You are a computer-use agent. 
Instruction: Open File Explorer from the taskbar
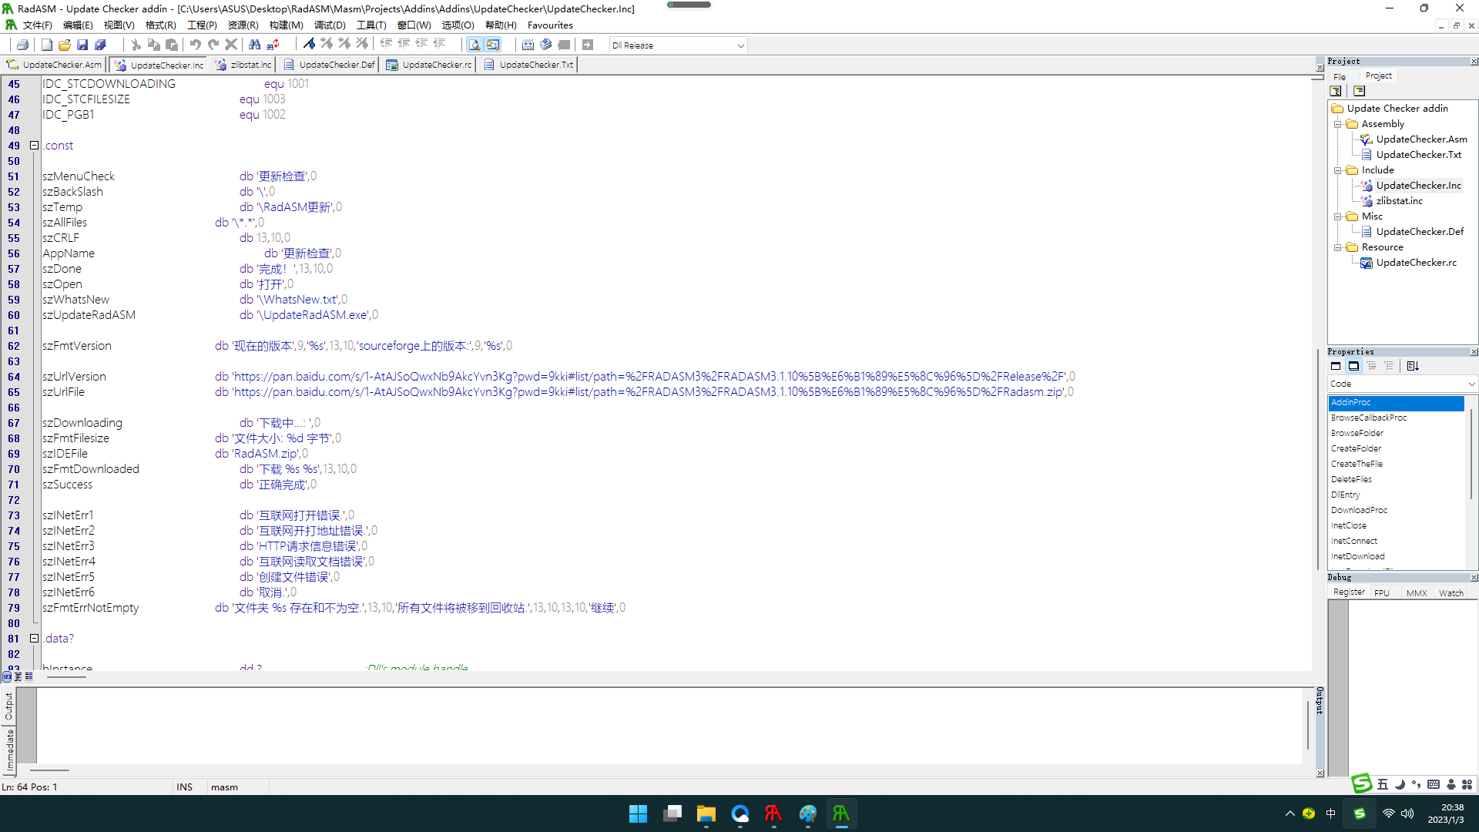point(706,814)
